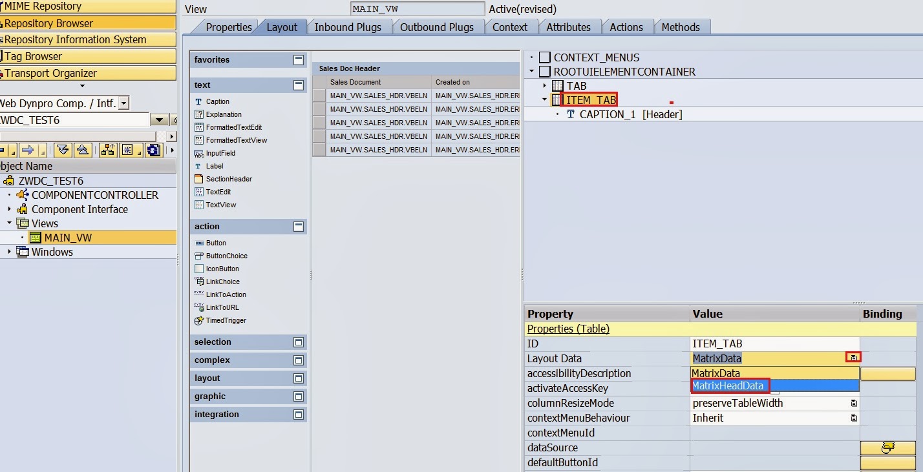Select the LinkToURL element in action palette
The image size is (923, 472).
point(222,307)
